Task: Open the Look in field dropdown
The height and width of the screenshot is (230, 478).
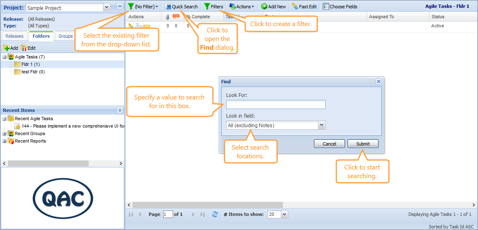Action: click(x=321, y=125)
